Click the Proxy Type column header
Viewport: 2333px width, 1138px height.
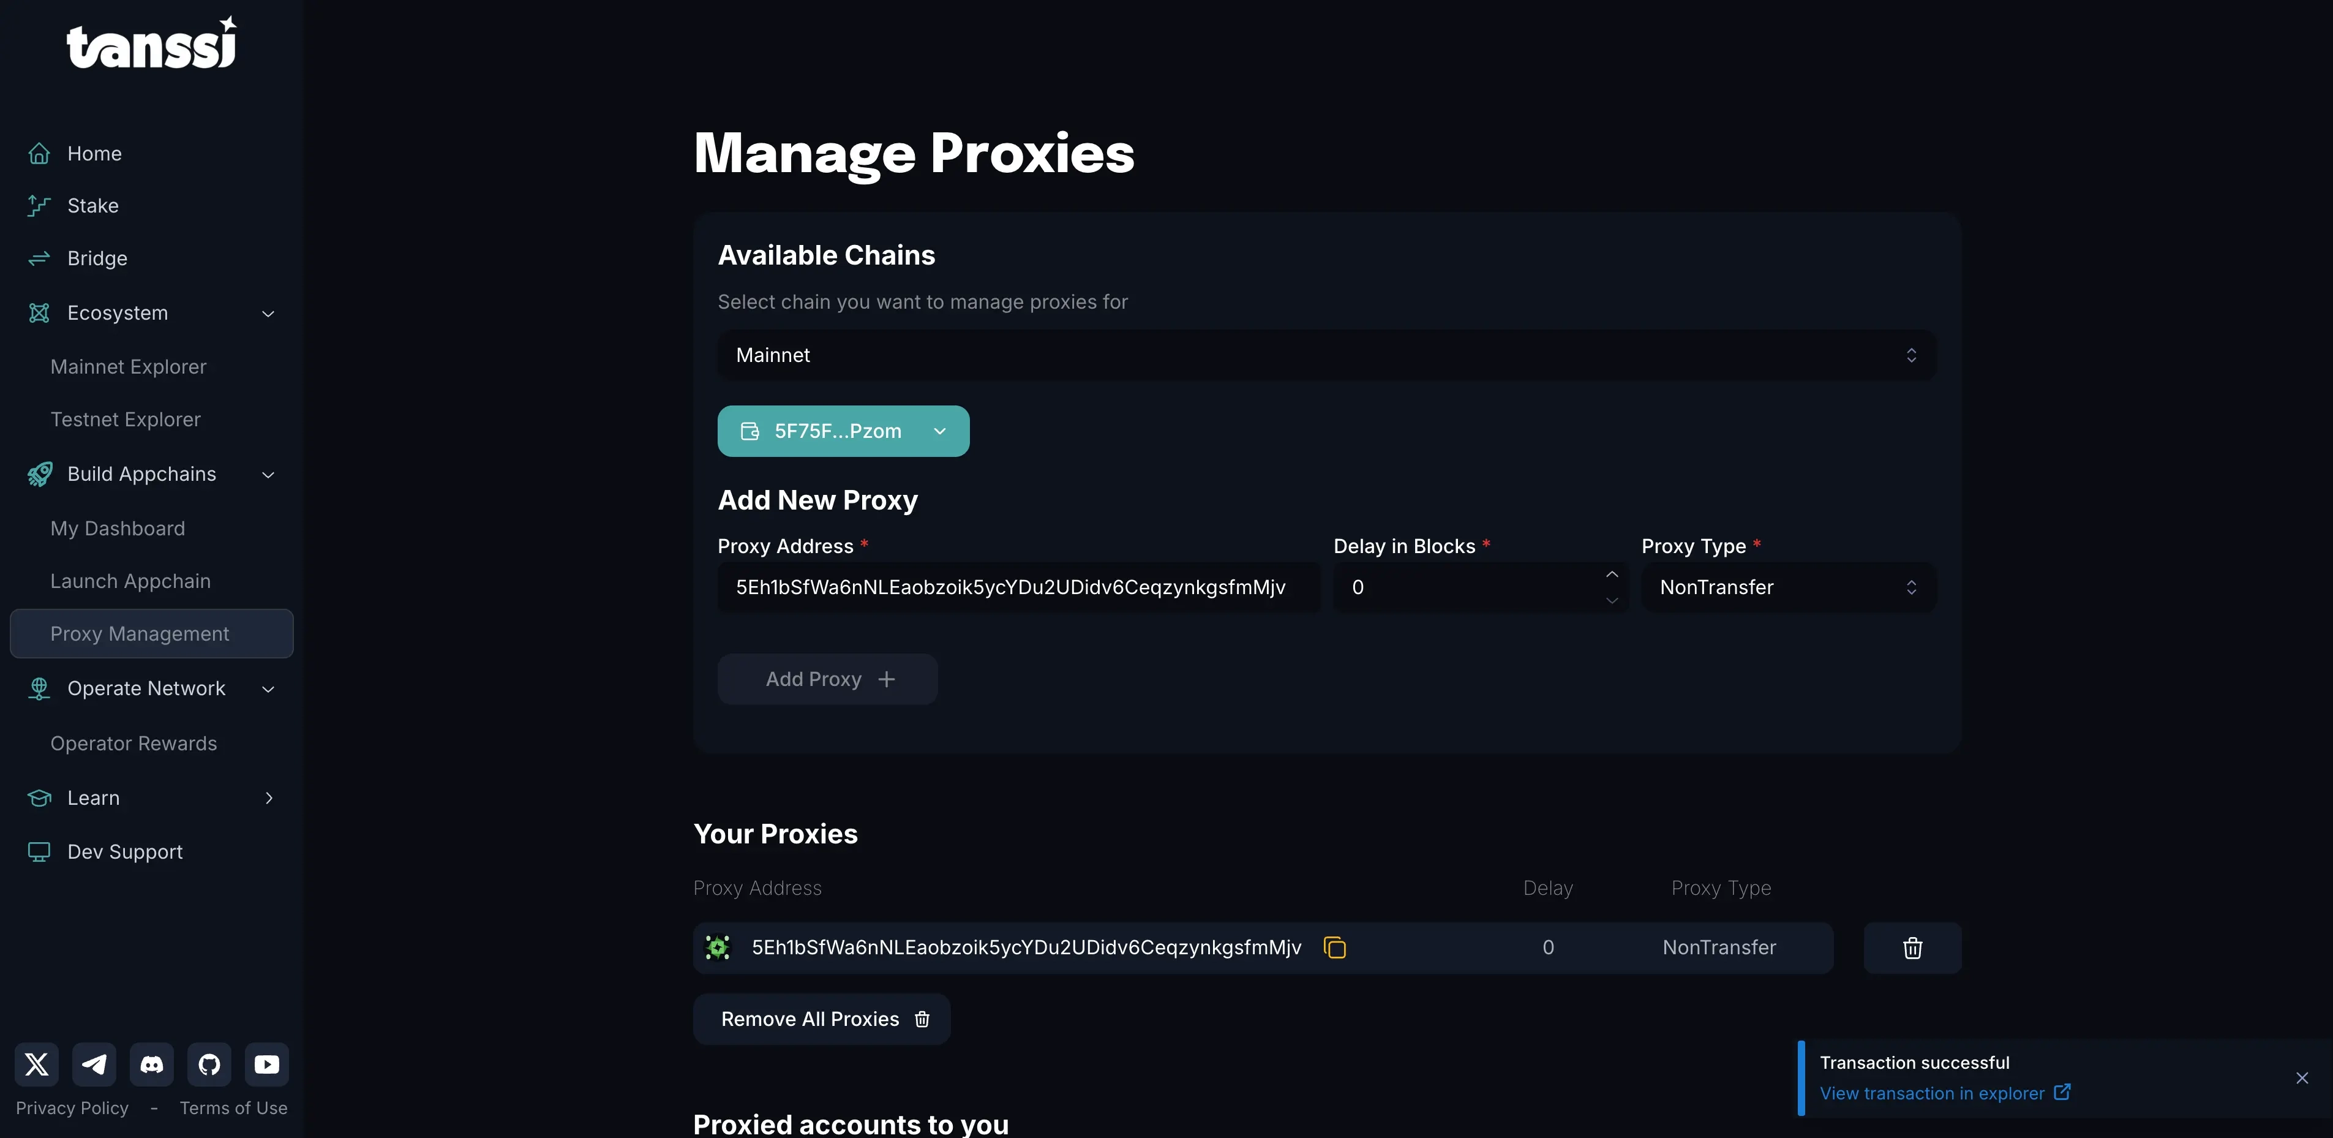tap(1721, 888)
